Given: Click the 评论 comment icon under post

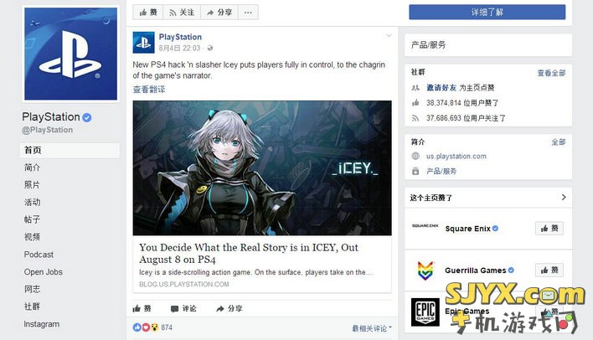Looking at the screenshot, I should click(174, 309).
